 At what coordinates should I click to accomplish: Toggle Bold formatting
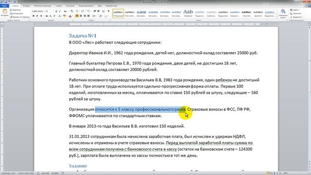[x=34, y=16]
